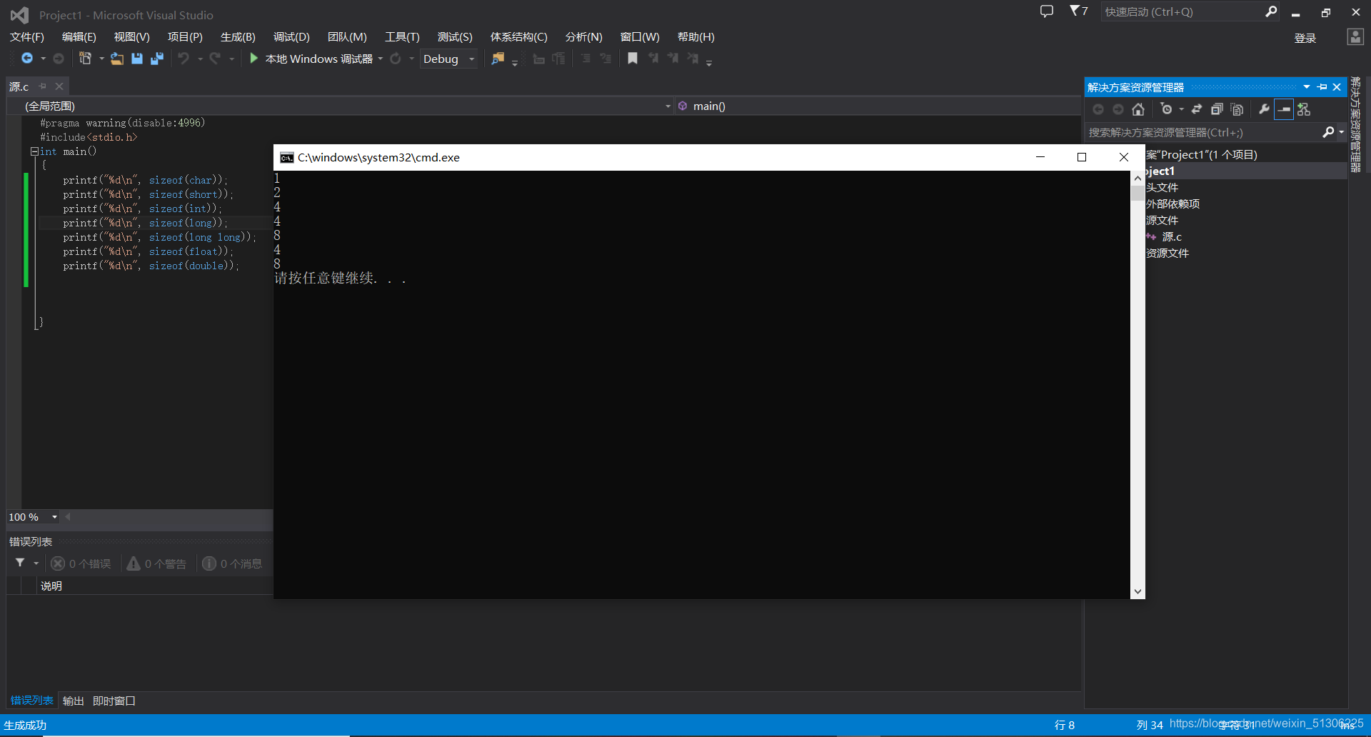Open Solution Explorer window position dropdown

click(x=1307, y=87)
